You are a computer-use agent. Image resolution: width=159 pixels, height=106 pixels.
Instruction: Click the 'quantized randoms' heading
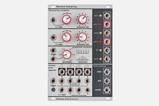(x=82, y=47)
